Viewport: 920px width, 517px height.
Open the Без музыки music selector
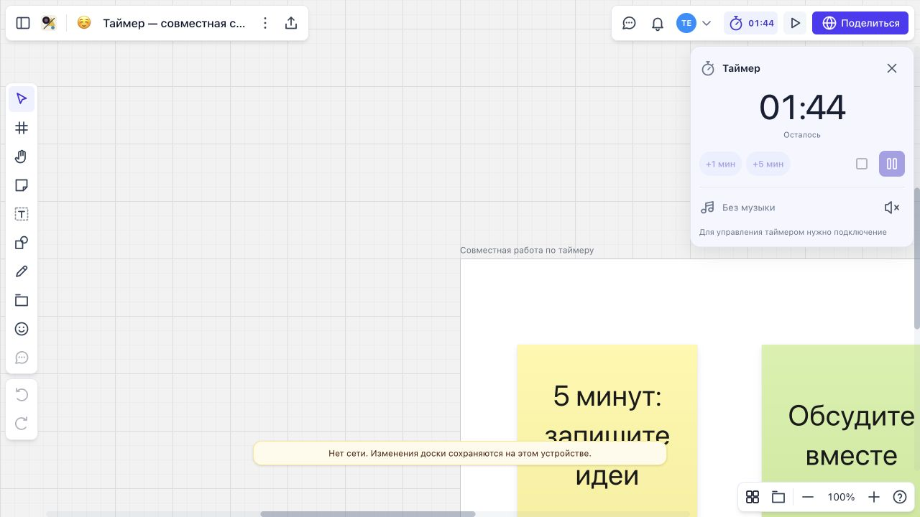(x=748, y=208)
